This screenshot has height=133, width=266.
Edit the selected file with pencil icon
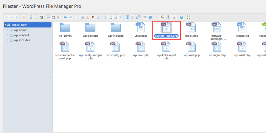[x=116, y=17]
